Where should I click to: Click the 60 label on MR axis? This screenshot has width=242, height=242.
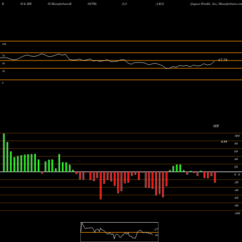[236, 151]
